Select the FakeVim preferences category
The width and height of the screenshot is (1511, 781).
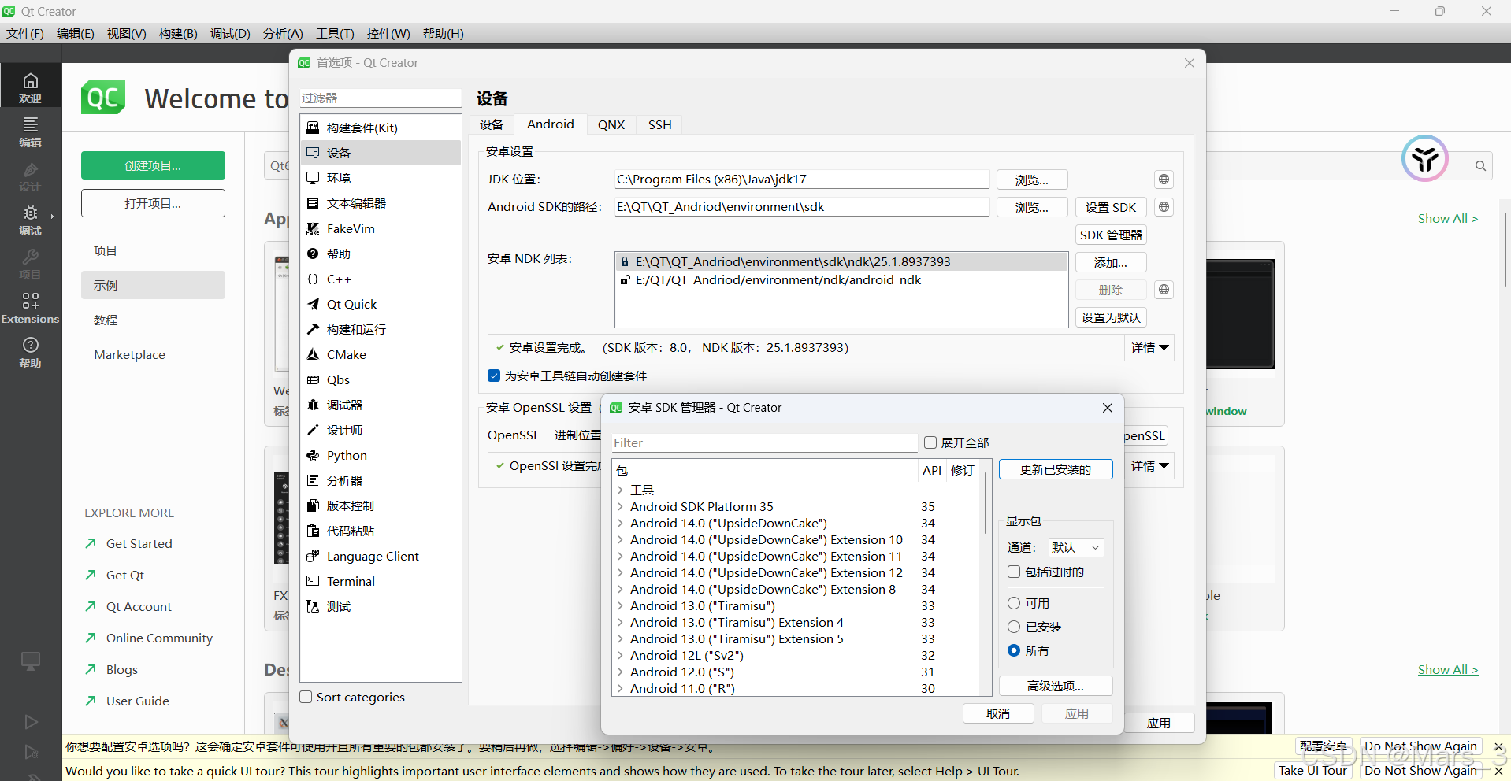(381, 228)
